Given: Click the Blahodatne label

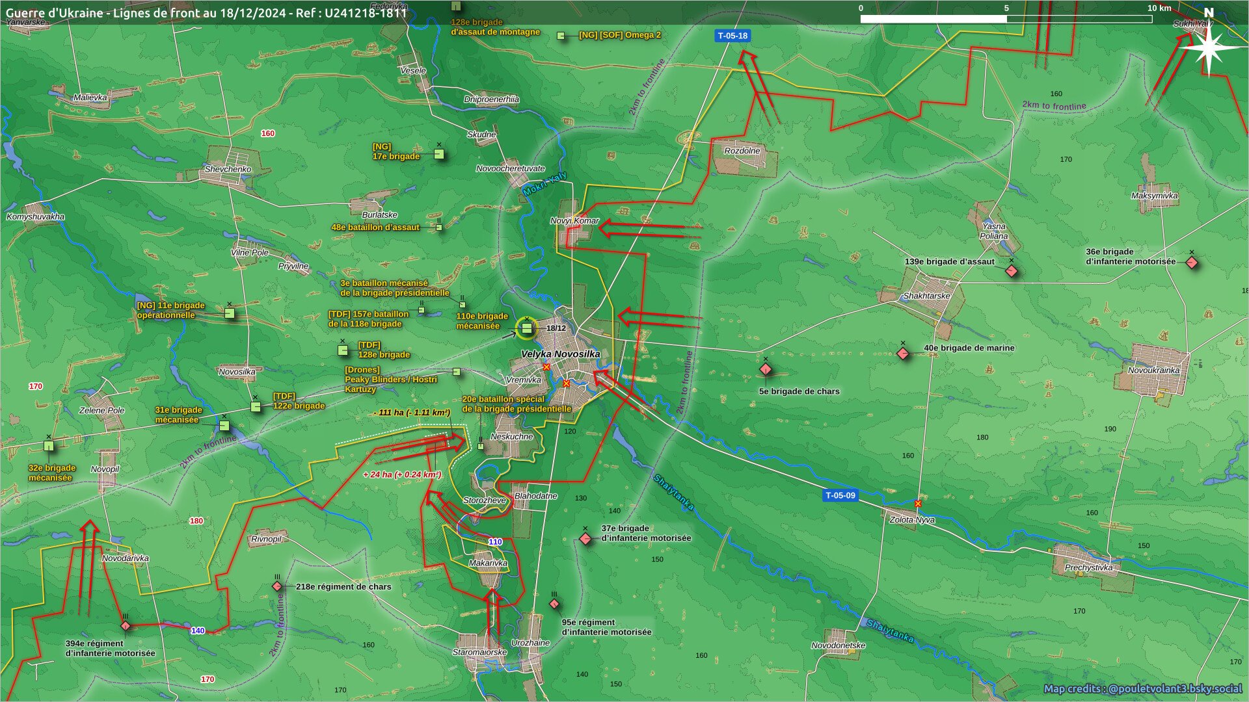Looking at the screenshot, I should (536, 496).
